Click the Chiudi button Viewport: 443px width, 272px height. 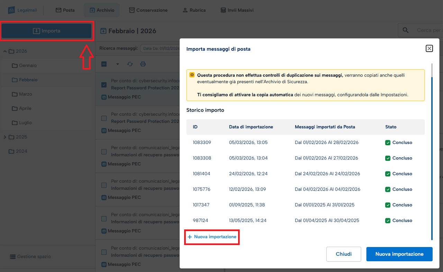344,254
